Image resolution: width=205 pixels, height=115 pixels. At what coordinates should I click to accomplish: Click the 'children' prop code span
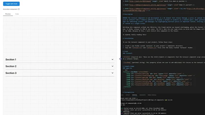coord(126,57)
